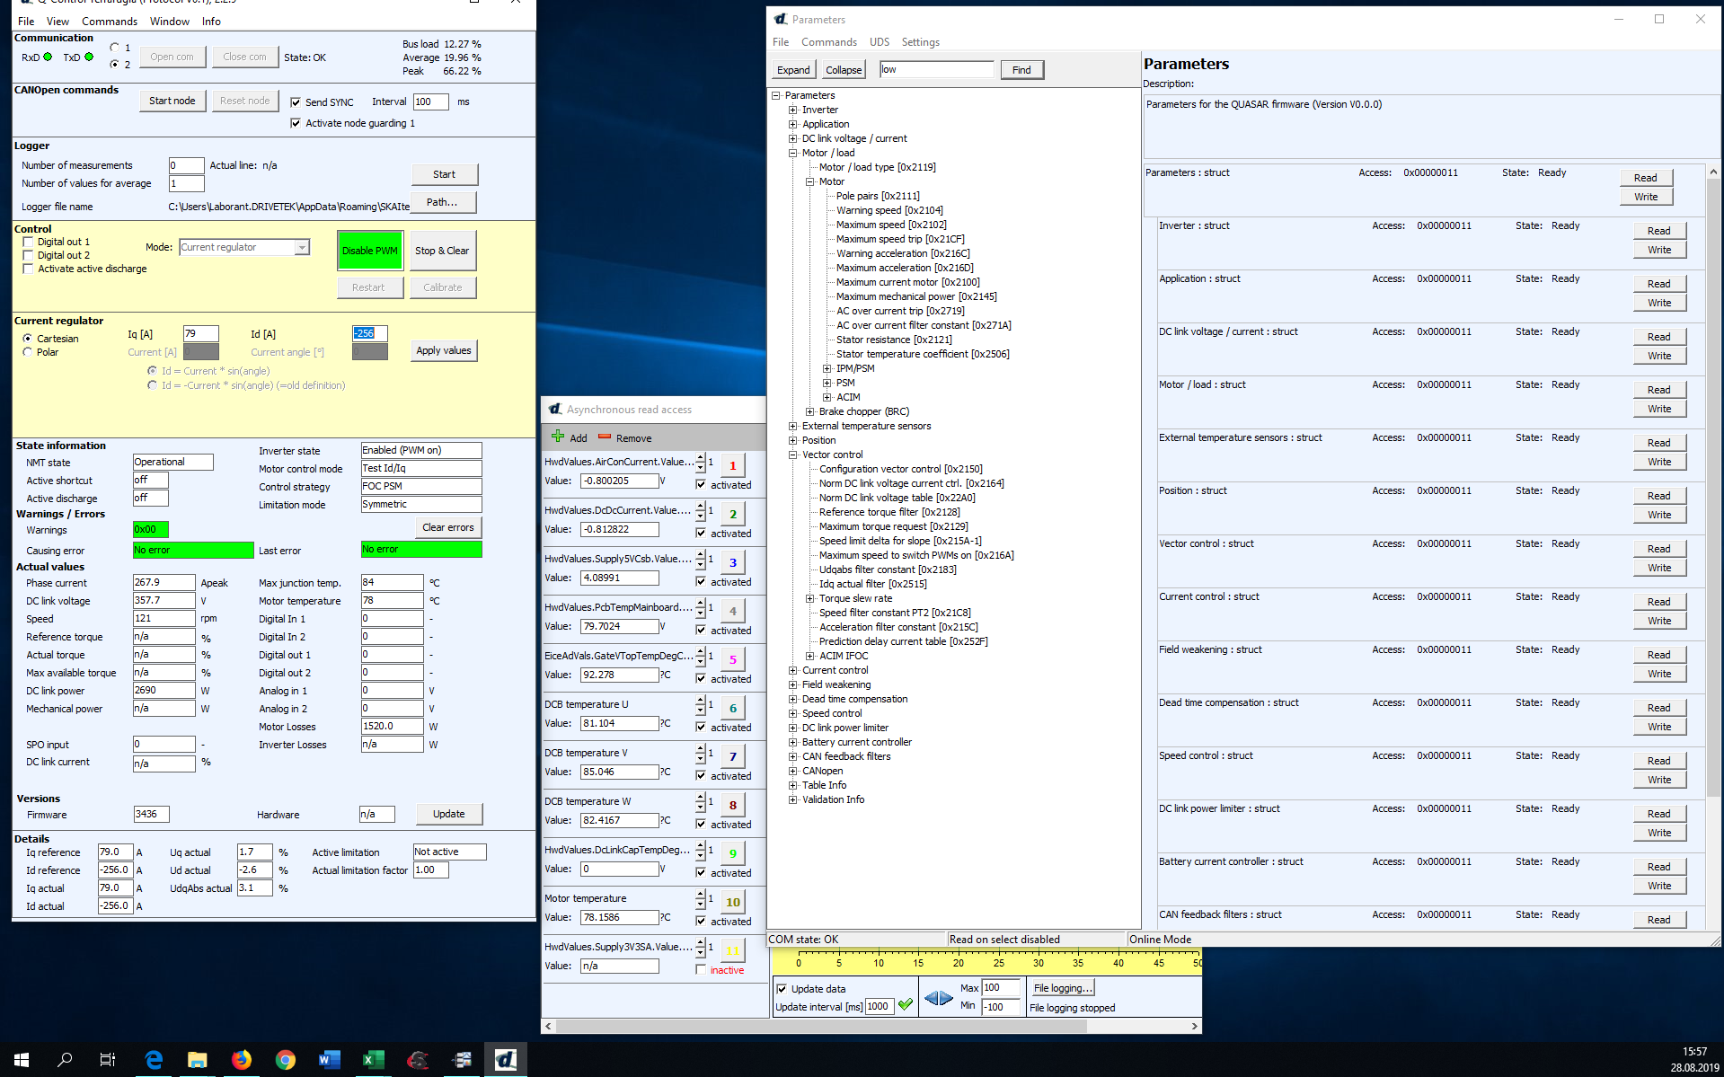Click the yellow channel 11 number button
Viewport: 1724px width, 1077px height.
click(x=733, y=950)
